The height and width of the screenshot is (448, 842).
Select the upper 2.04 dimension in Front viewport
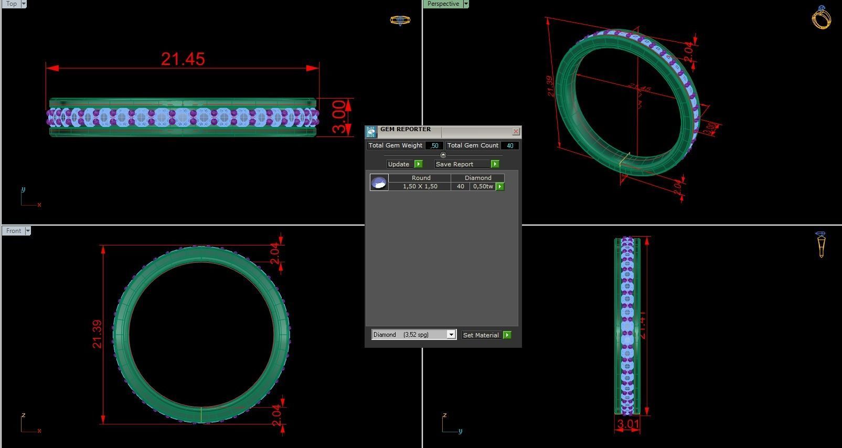pos(276,253)
